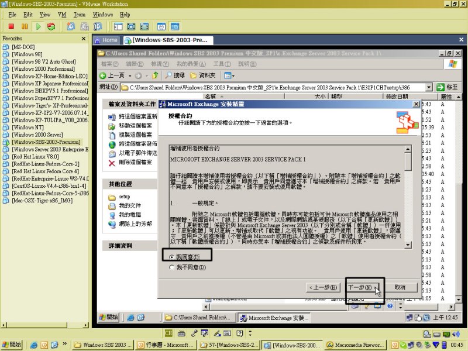Select [Mac-OSX-Tiger-x86_IMG] in Favorites
Viewport: 468px width, 351px height.
42,200
